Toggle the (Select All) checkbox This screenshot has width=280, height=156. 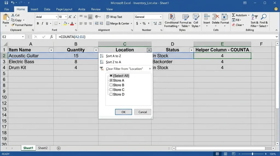click(111, 76)
